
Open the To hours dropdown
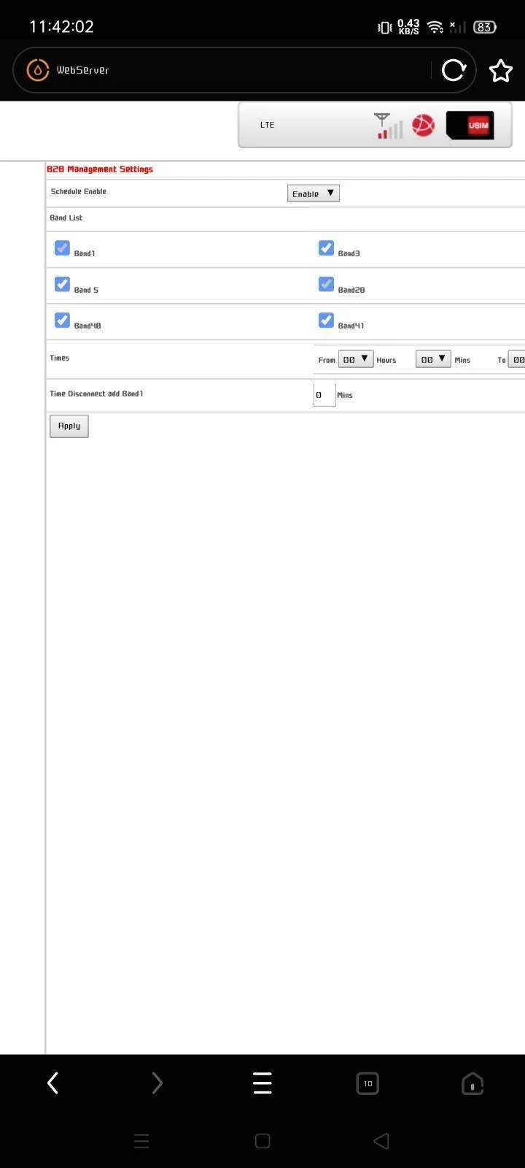point(516,359)
